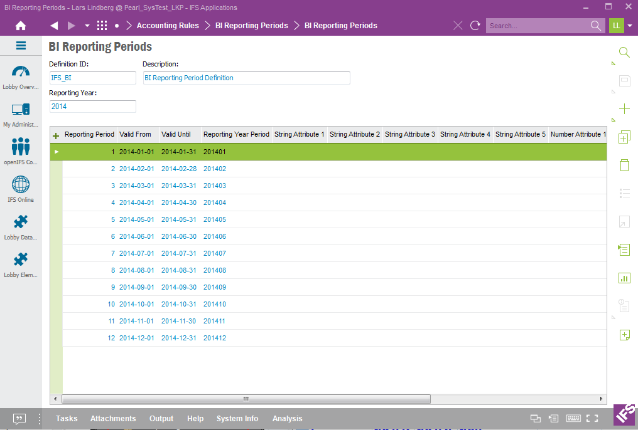Image resolution: width=638 pixels, height=430 pixels.
Task: Open the My Administration shortcut
Action: [21, 115]
